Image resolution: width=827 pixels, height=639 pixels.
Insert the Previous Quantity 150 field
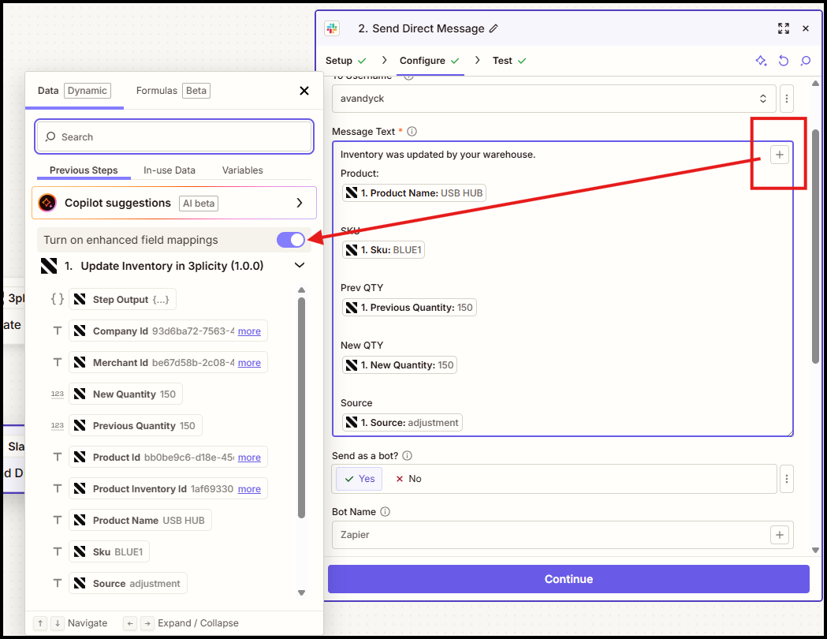click(x=136, y=426)
